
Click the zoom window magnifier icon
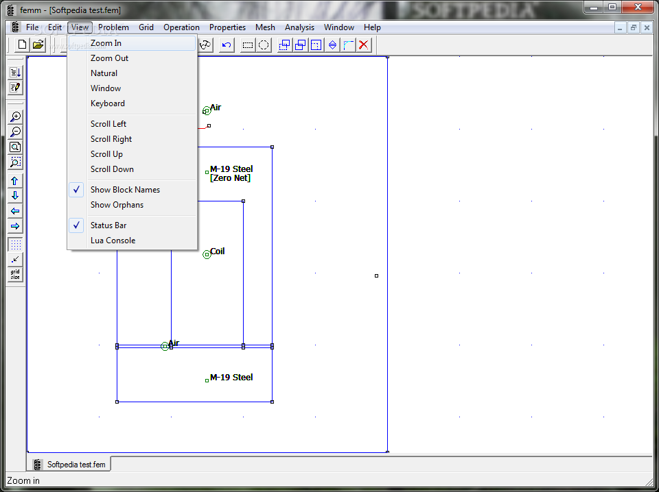click(x=15, y=162)
